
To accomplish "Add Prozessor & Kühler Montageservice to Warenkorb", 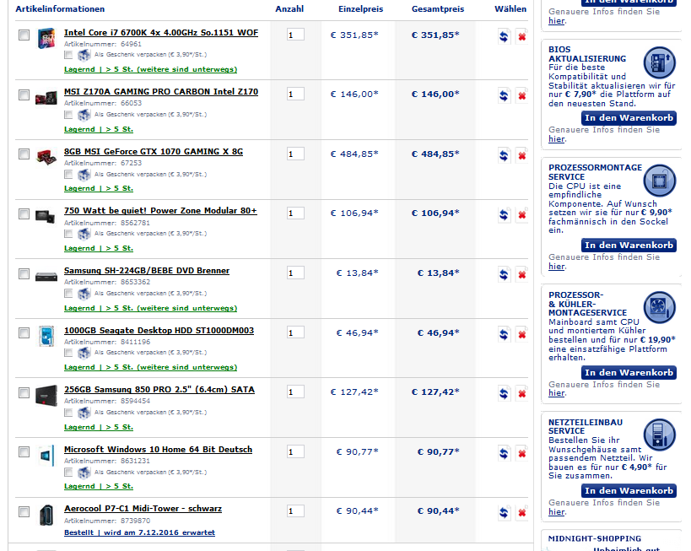I will click(629, 372).
